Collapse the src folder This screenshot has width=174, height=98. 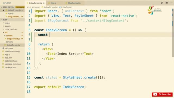click(6, 32)
